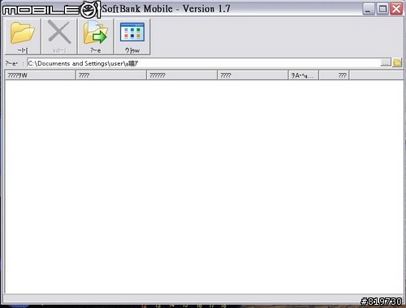Click the gray X delete toolbar button
Screen dimensions: 406x308
pos(59,36)
